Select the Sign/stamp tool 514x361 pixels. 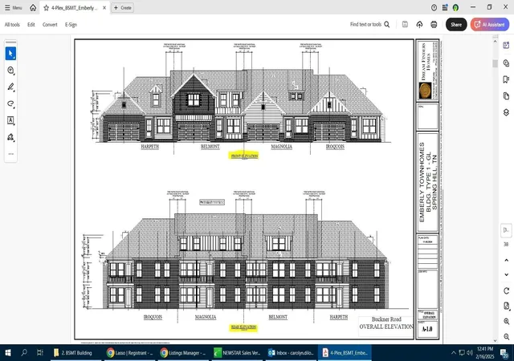click(x=10, y=137)
